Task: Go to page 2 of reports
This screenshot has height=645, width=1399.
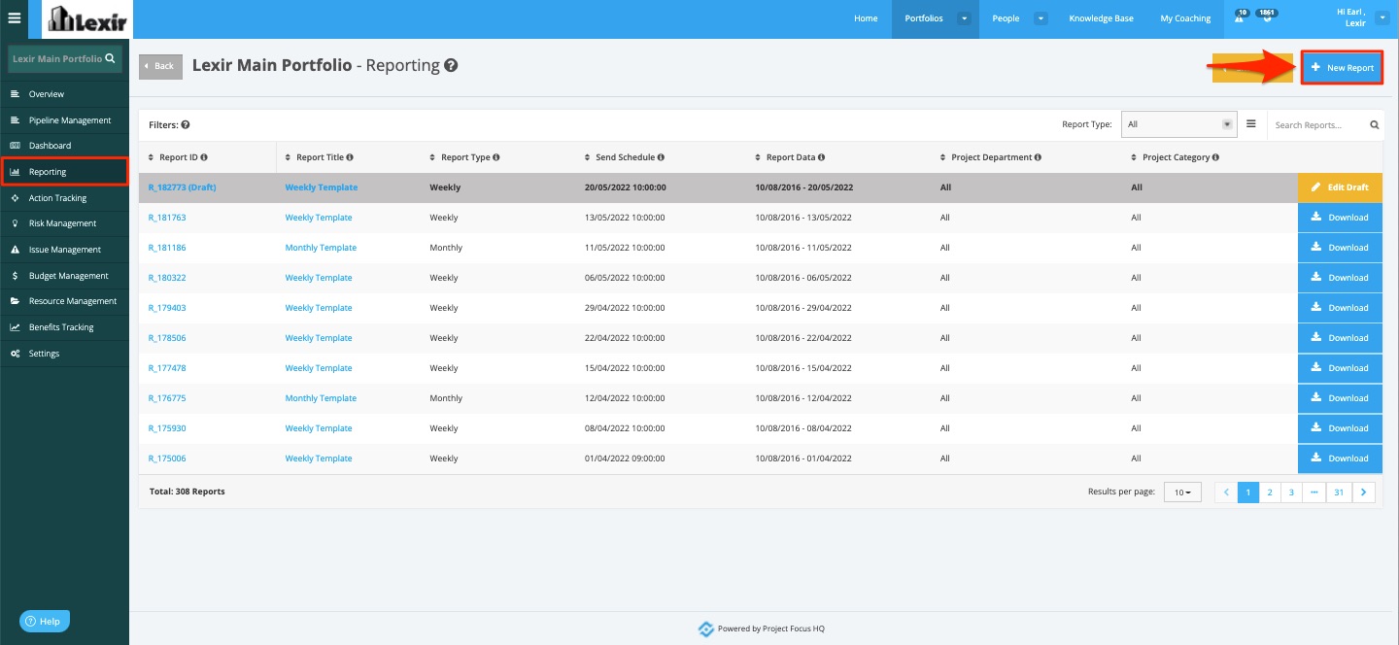Action: pyautogui.click(x=1270, y=492)
